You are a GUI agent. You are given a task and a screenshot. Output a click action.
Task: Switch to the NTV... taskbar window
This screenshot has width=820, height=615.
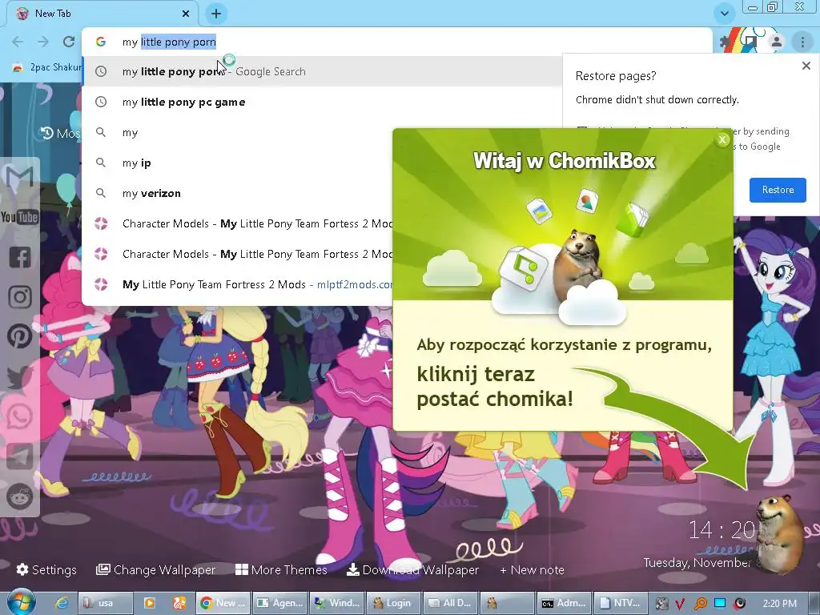pos(621,603)
